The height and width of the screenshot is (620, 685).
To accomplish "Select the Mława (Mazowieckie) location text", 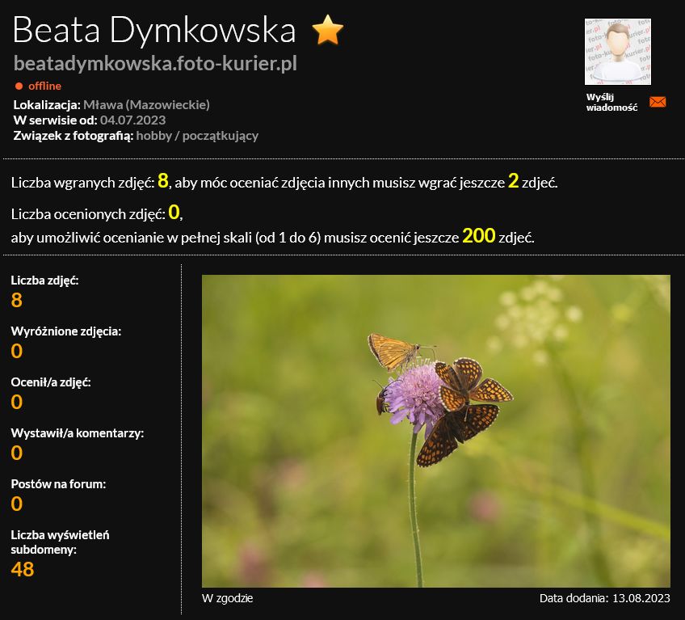I will [x=146, y=104].
